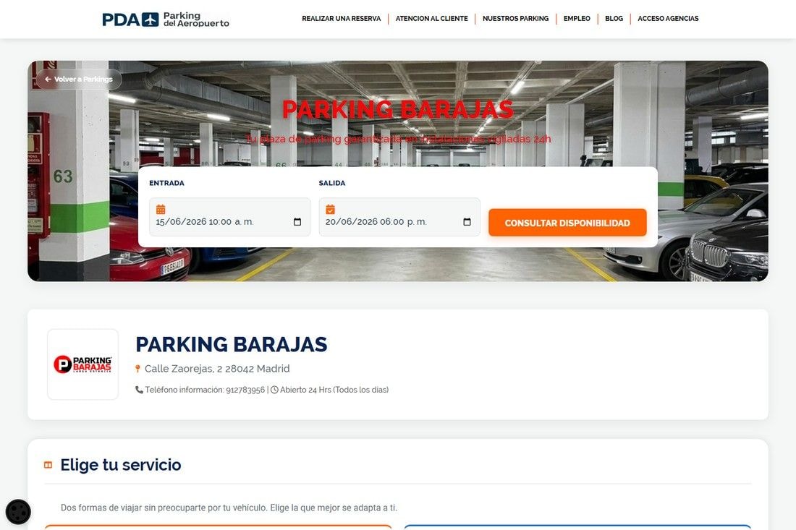
Task: Click the phone icon by Teléfono información
Action: pos(139,390)
